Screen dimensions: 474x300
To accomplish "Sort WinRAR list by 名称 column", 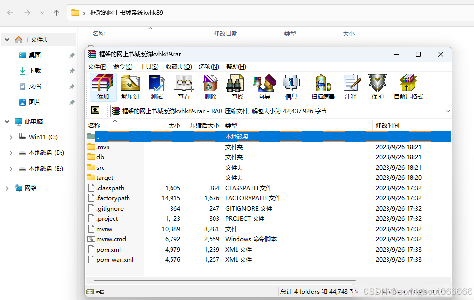I will click(114, 126).
